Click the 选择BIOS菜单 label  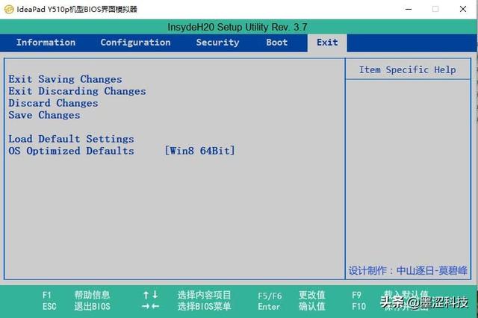point(204,306)
